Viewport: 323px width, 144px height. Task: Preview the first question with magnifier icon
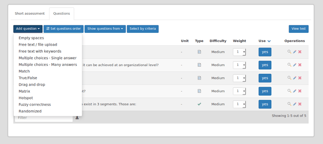pos(289,52)
